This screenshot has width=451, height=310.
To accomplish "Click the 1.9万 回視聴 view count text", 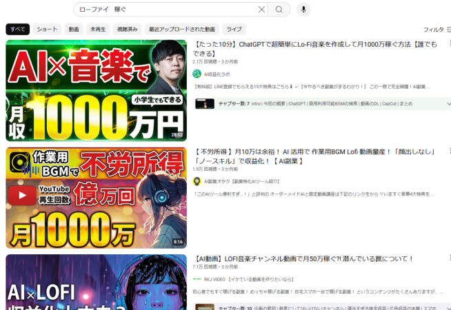I will pyautogui.click(x=204, y=169).
